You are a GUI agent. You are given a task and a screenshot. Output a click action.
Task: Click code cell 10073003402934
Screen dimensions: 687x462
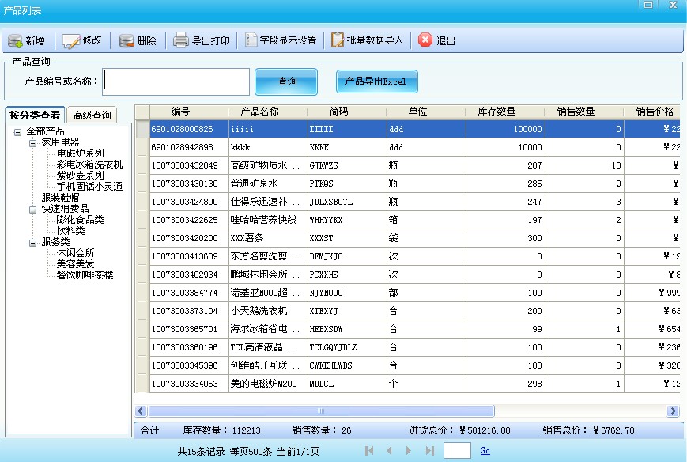(189, 275)
